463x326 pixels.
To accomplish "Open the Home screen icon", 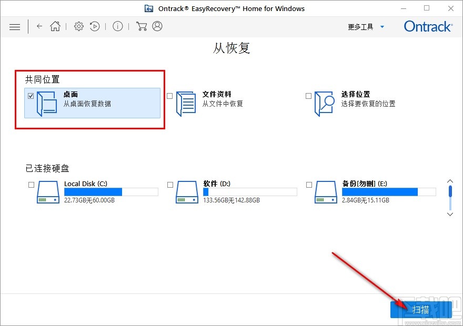I will [55, 26].
